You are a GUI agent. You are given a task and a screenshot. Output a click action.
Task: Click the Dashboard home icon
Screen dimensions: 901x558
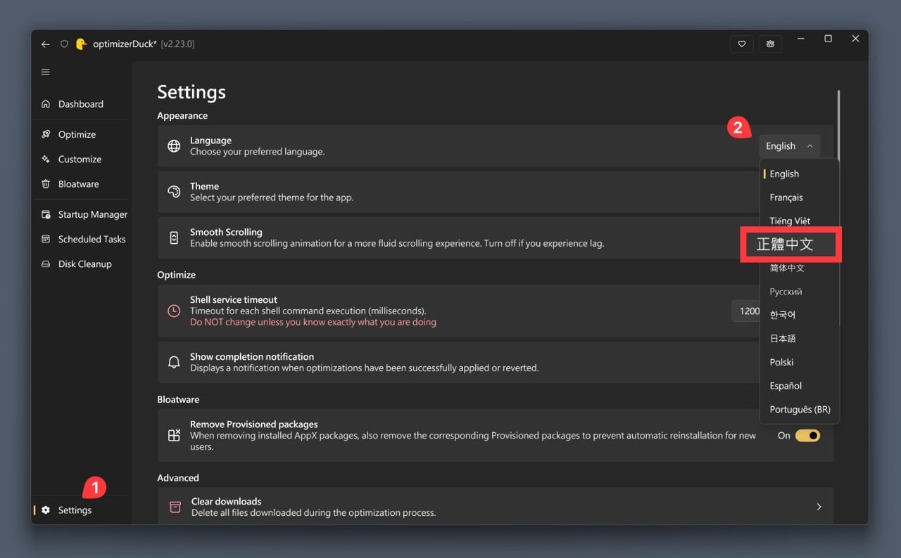(x=46, y=104)
